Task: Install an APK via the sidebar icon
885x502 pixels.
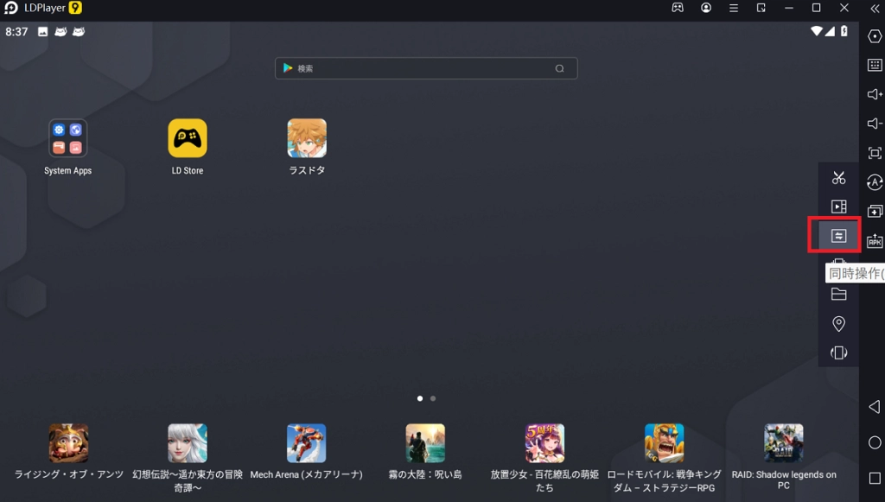Action: tap(875, 240)
